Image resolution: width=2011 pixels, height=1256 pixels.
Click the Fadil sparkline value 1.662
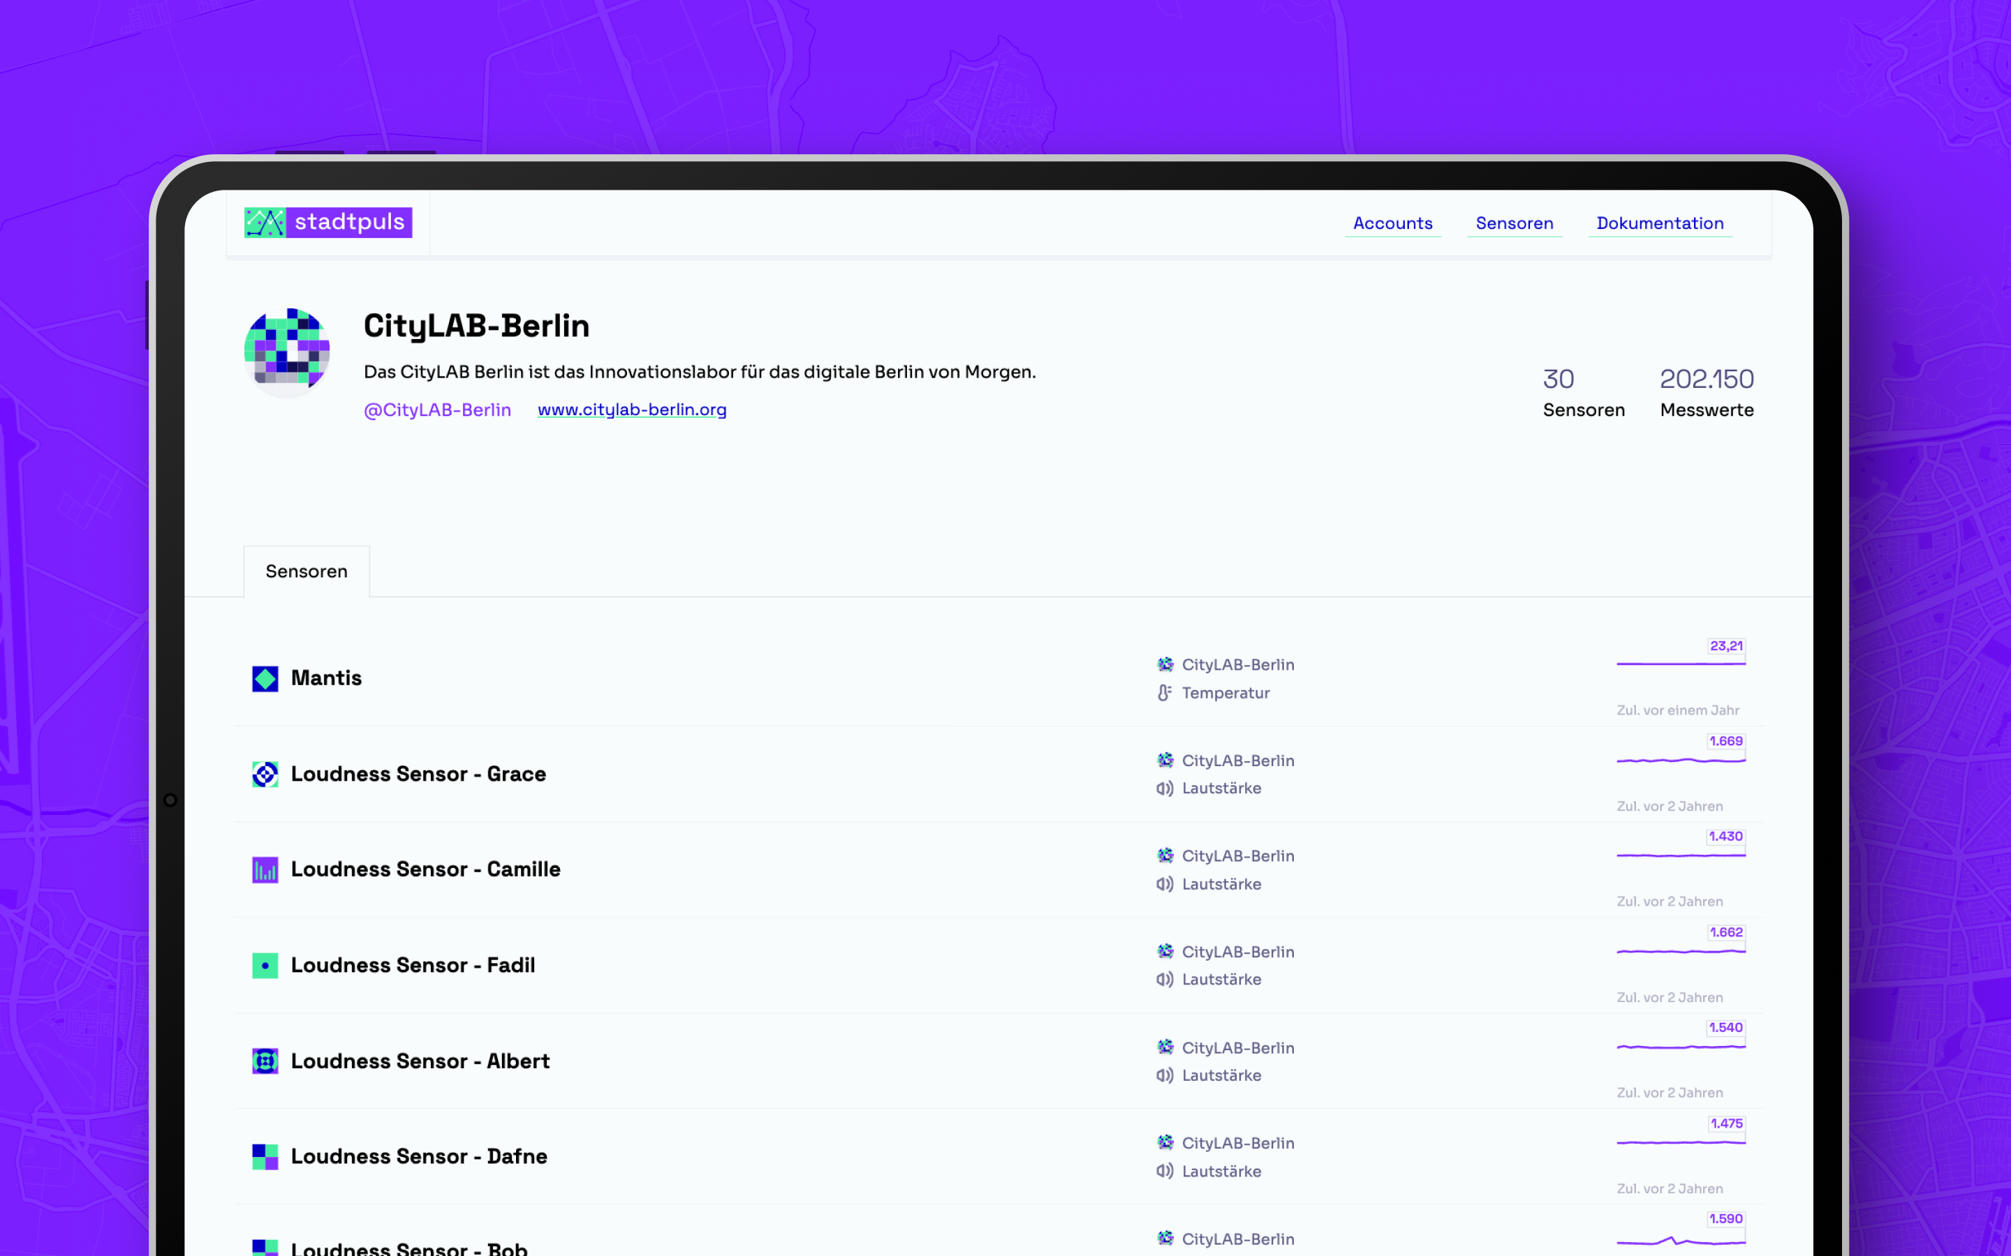click(1725, 932)
